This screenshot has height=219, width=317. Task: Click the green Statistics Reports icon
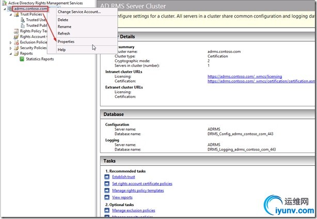pyautogui.click(x=22, y=59)
